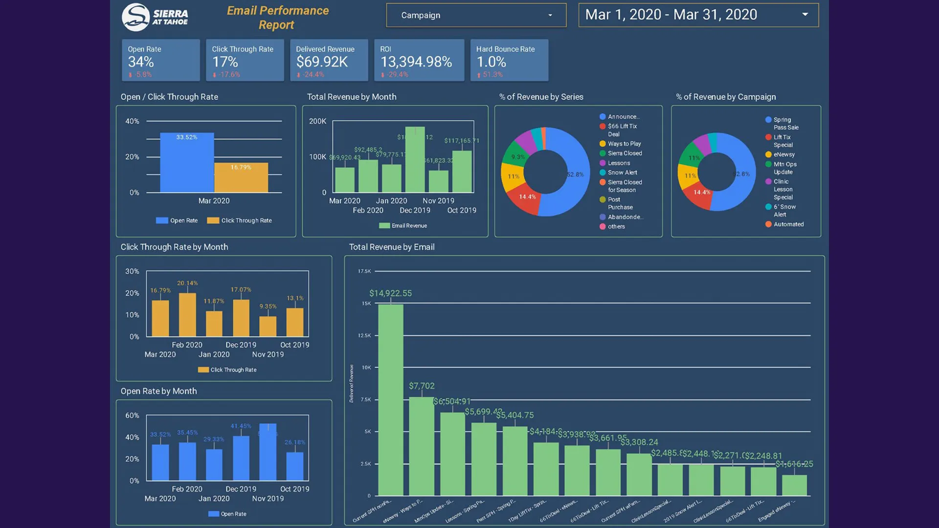Select the Abandonde... legend entry
The height and width of the screenshot is (528, 939).
click(x=622, y=217)
